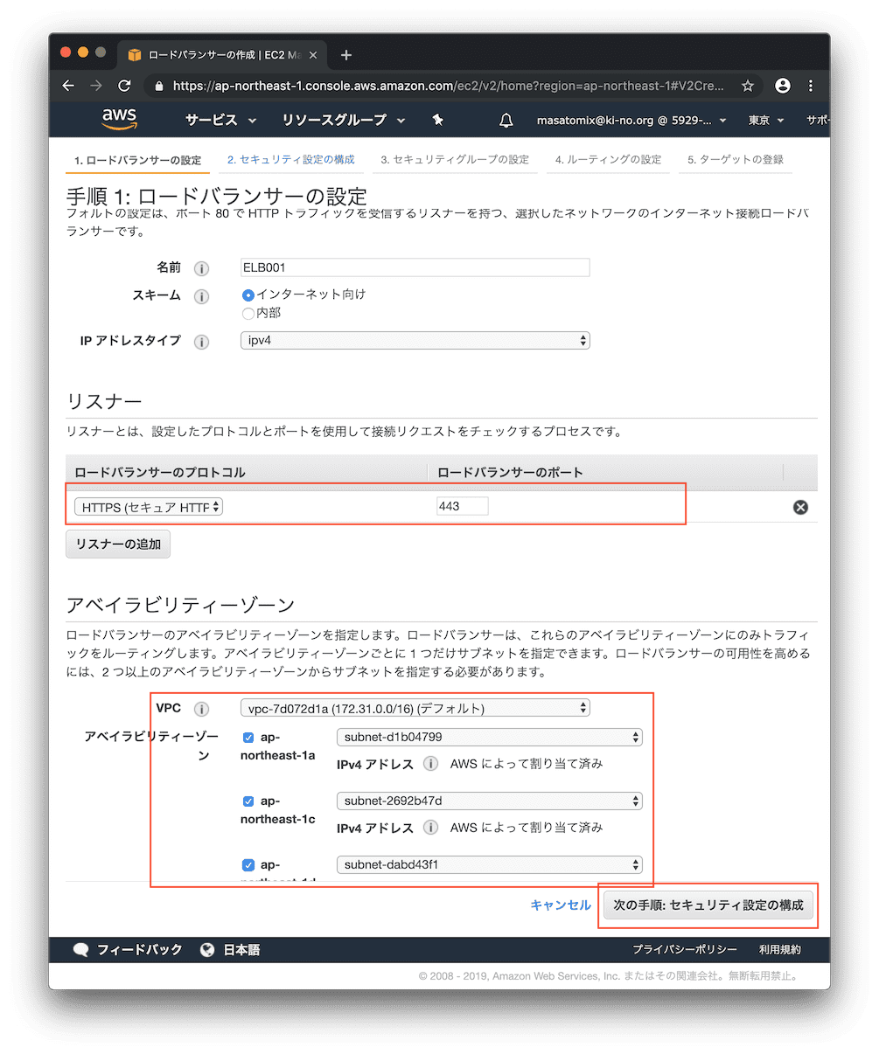This screenshot has width=879, height=1054.
Task: Click the browser forward arrow
Action: click(x=96, y=86)
